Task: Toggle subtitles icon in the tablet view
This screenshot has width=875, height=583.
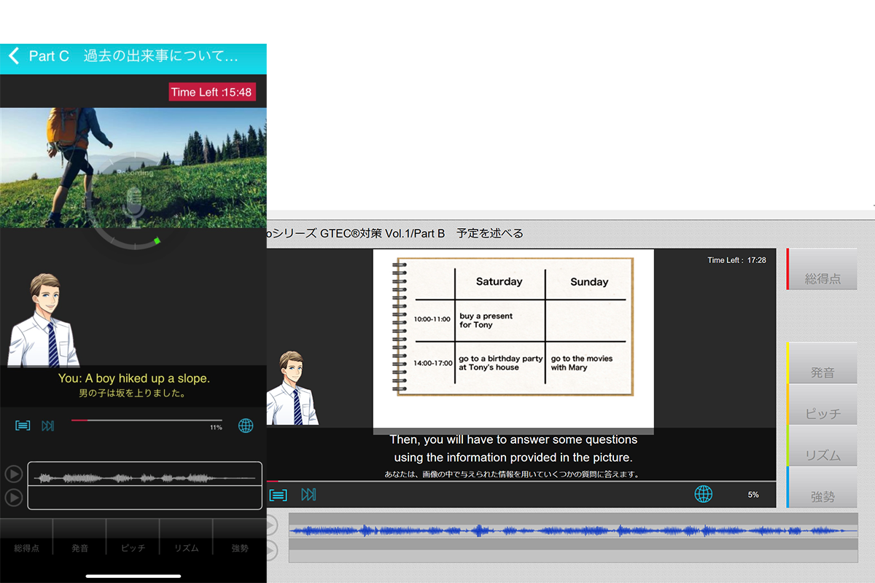Action: pyautogui.click(x=278, y=495)
